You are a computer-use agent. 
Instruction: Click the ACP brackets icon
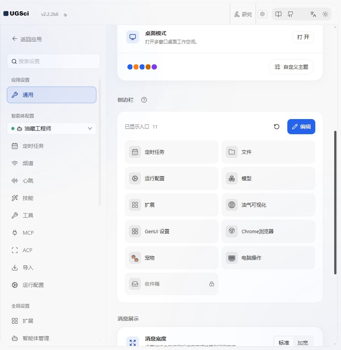pyautogui.click(x=15, y=250)
